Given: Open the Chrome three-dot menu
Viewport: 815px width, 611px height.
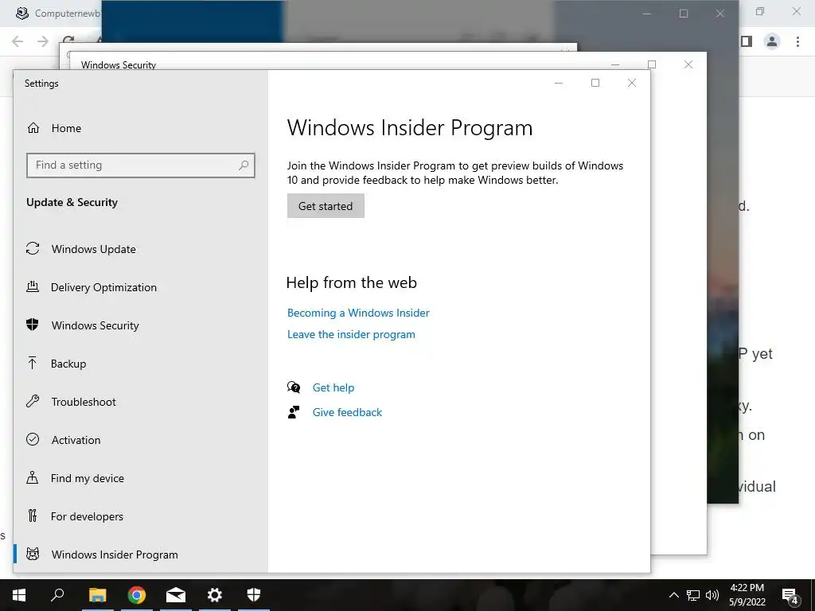Looking at the screenshot, I should pos(797,41).
